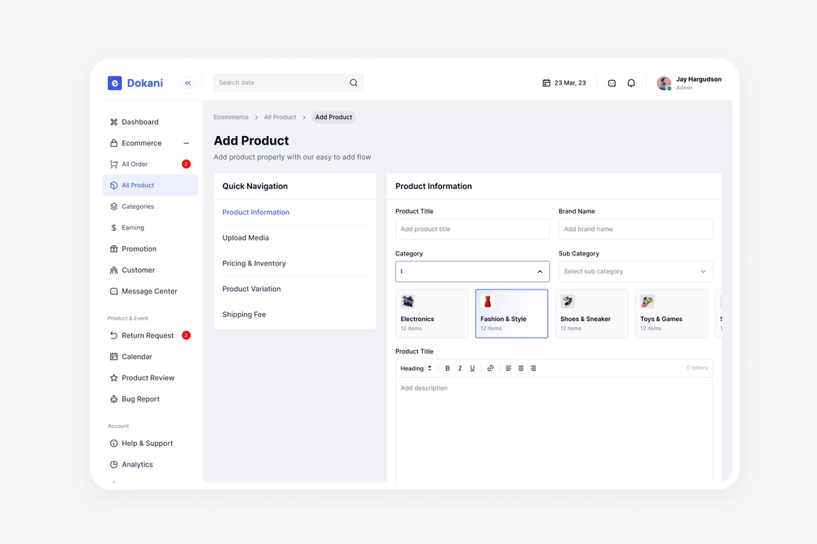The height and width of the screenshot is (544, 817).
Task: Click the Add description text area
Action: (x=554, y=429)
